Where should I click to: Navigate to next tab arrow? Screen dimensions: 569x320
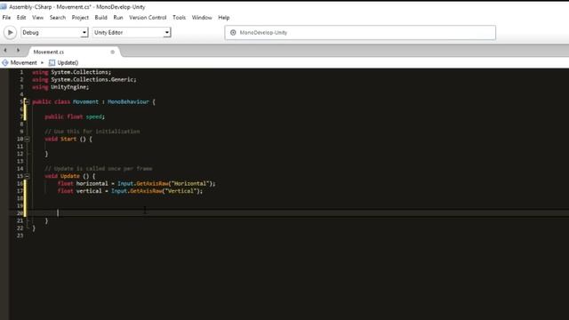(18, 51)
